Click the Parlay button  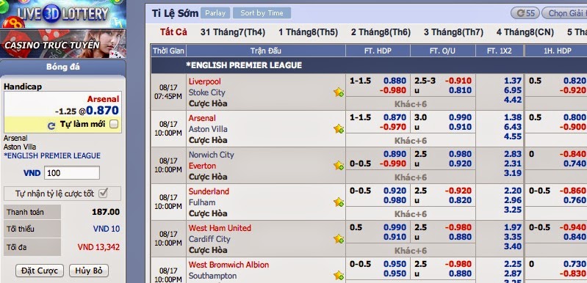tap(215, 13)
